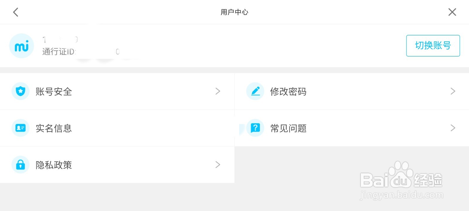The image size is (469, 211).
Task: Tap the 用户中心 page title
Action: point(234,12)
